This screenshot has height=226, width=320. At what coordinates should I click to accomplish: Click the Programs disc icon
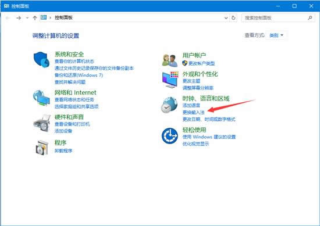coord(42,148)
